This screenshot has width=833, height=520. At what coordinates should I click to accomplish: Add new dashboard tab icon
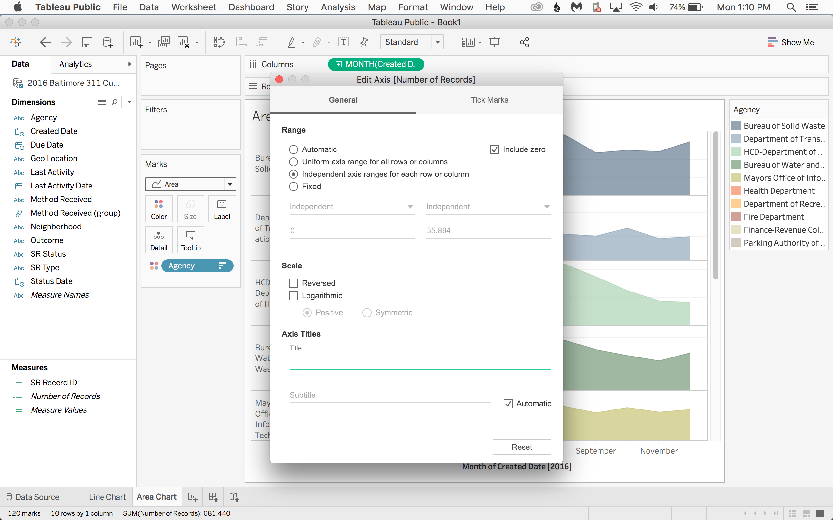coord(213,497)
